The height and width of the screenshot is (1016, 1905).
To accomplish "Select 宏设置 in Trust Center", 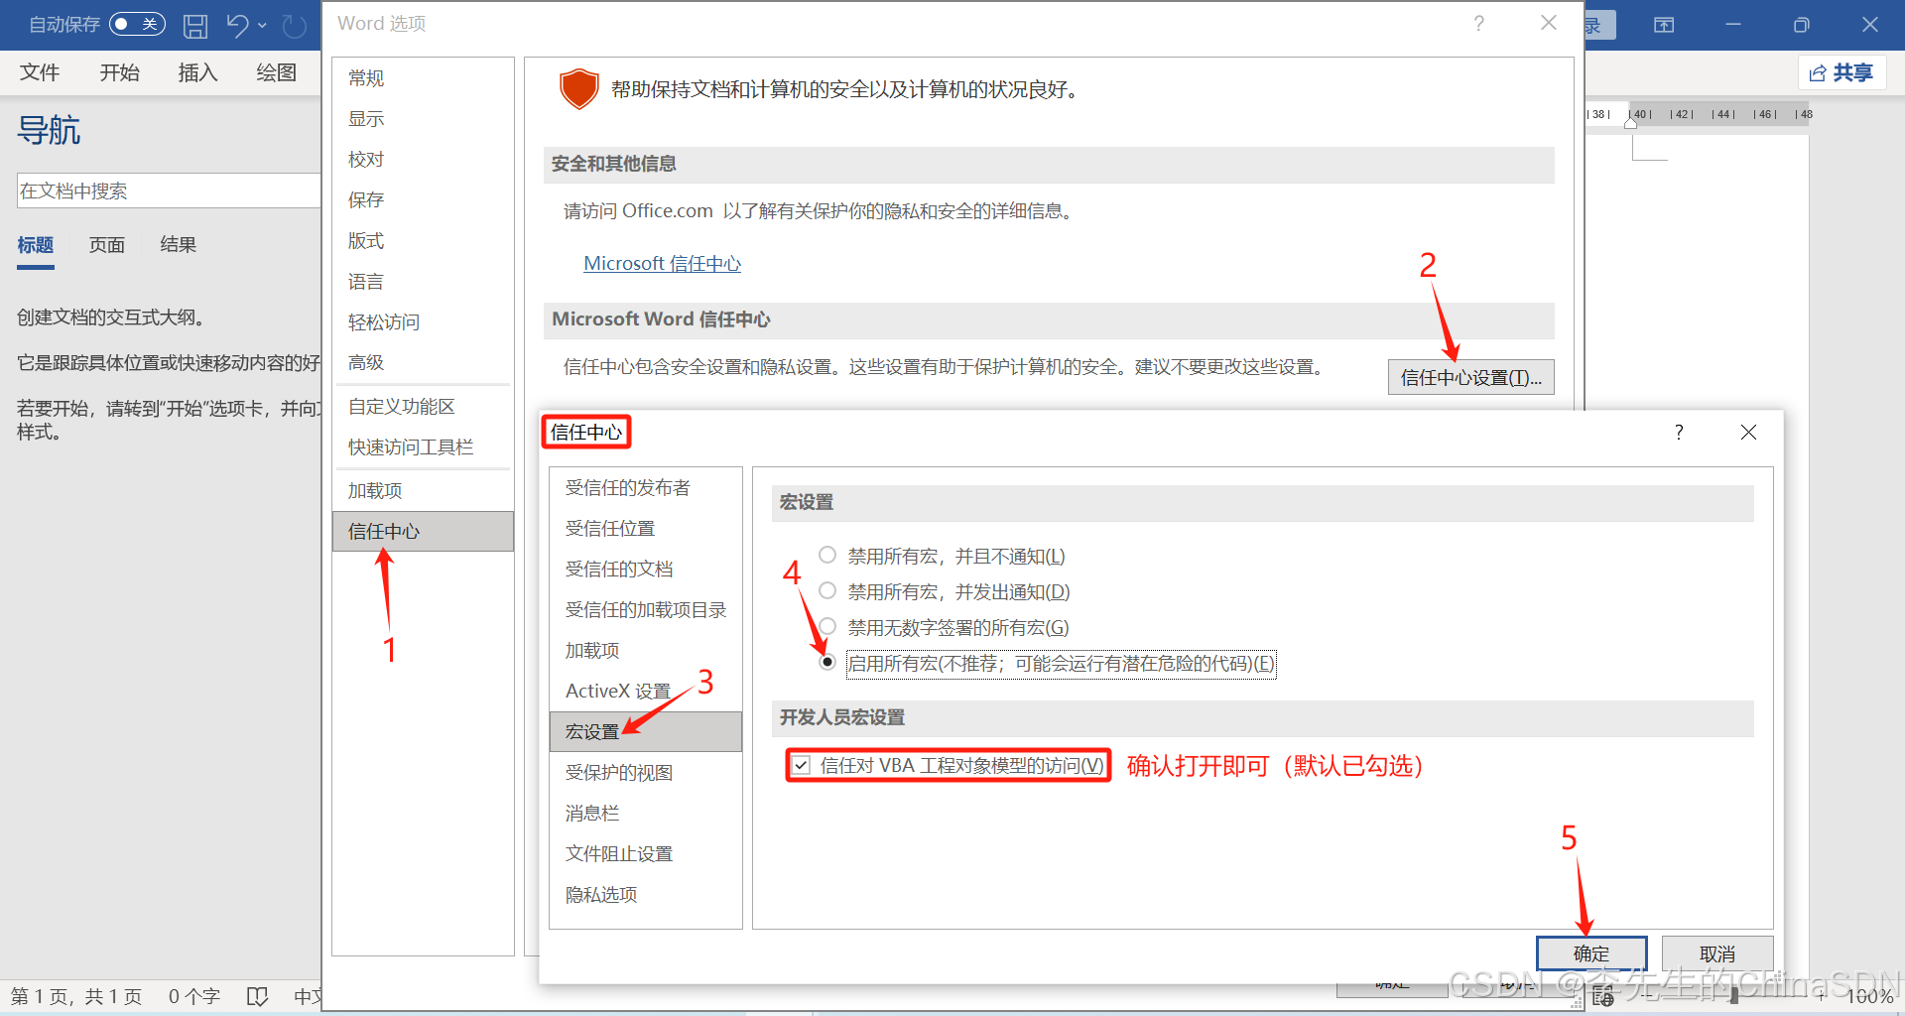I will pyautogui.click(x=645, y=731).
